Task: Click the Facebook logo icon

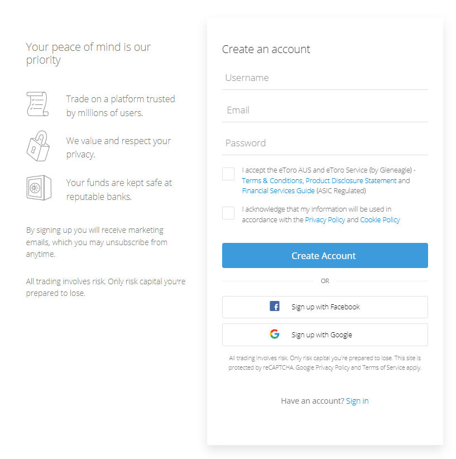Action: tap(275, 306)
